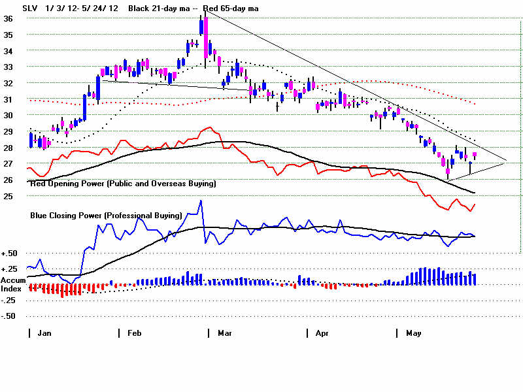Click the +.50 accumulation scale label
Viewport: 523px width, 392px height.
coord(9,253)
